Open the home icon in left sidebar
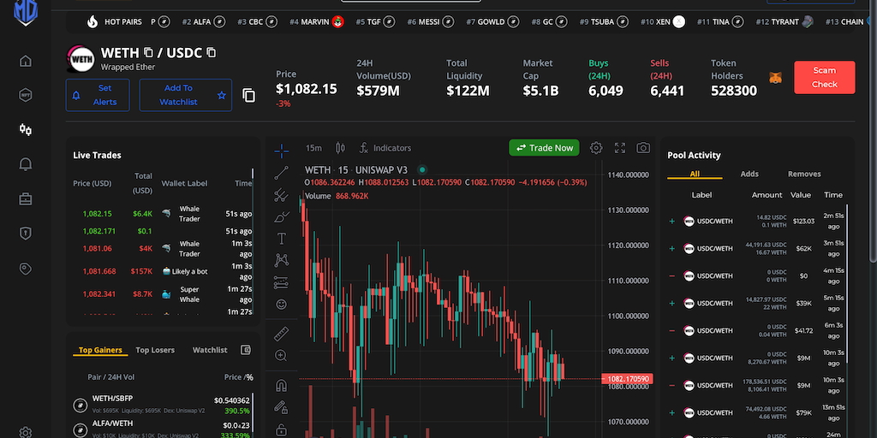This screenshot has width=877, height=438. [25, 61]
